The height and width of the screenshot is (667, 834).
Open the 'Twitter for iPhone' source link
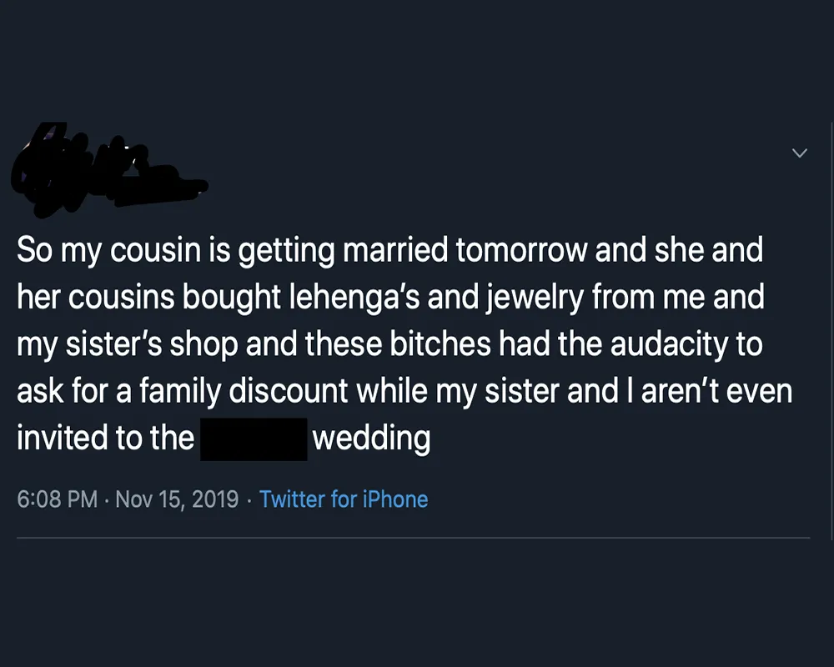click(344, 499)
